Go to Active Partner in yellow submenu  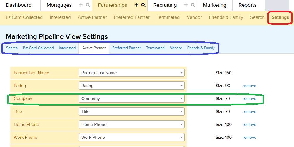tap(92, 17)
